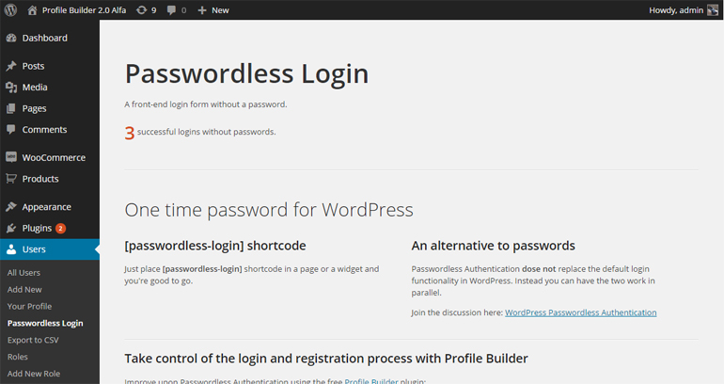The image size is (724, 384).
Task: Click the Media icon in sidebar
Action: pos(11,88)
